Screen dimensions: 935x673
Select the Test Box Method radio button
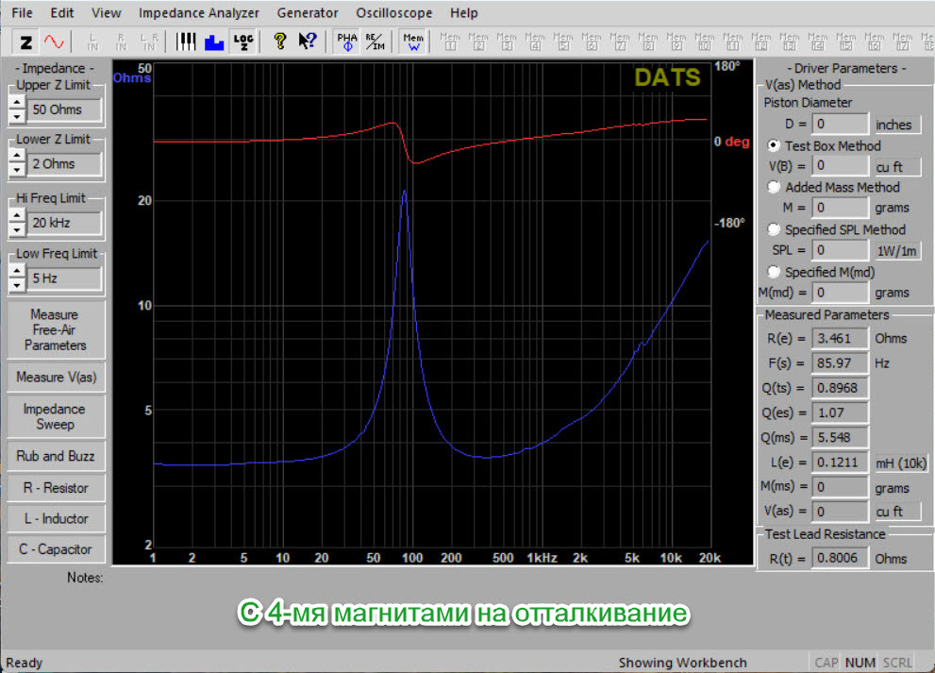[x=775, y=146]
